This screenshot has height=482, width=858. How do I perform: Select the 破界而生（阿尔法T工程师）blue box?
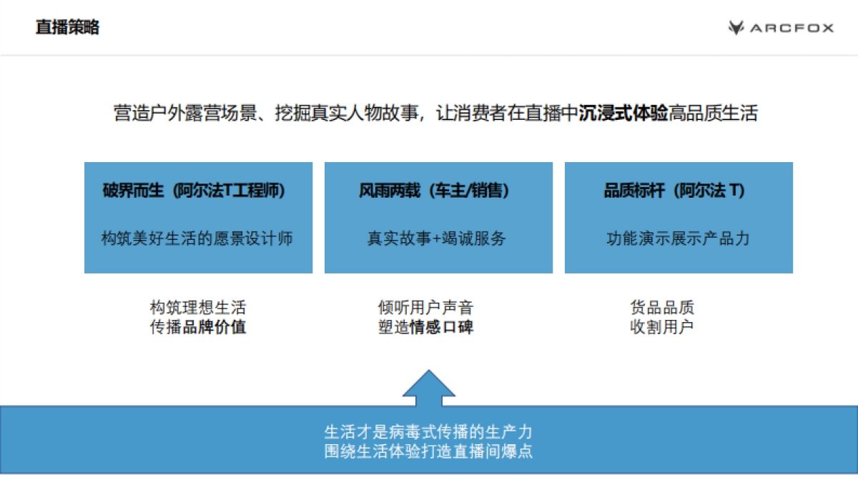(x=198, y=218)
